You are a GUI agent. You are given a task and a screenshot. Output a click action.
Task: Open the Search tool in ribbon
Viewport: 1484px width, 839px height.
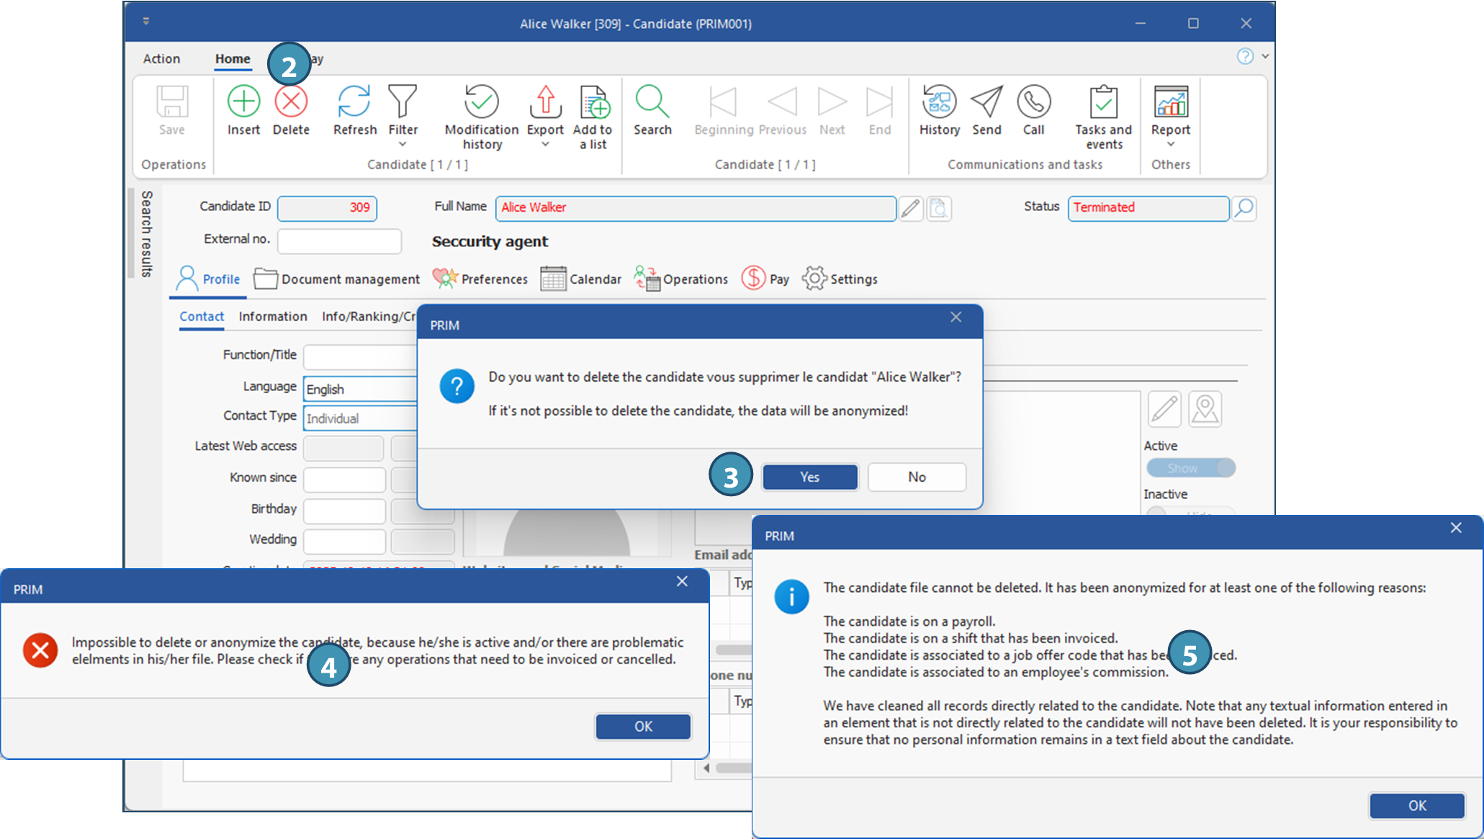(x=652, y=102)
